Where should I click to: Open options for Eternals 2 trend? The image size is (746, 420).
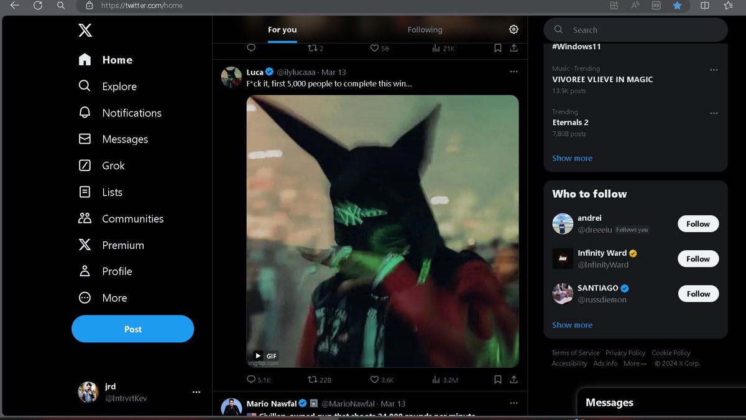click(714, 113)
